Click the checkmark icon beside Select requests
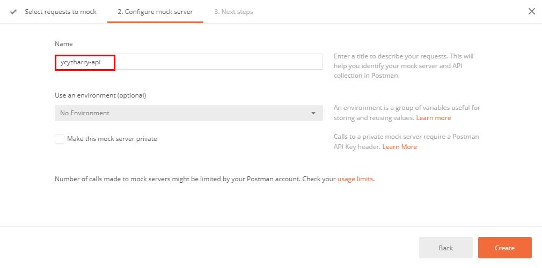The height and width of the screenshot is (268, 542). click(x=13, y=12)
